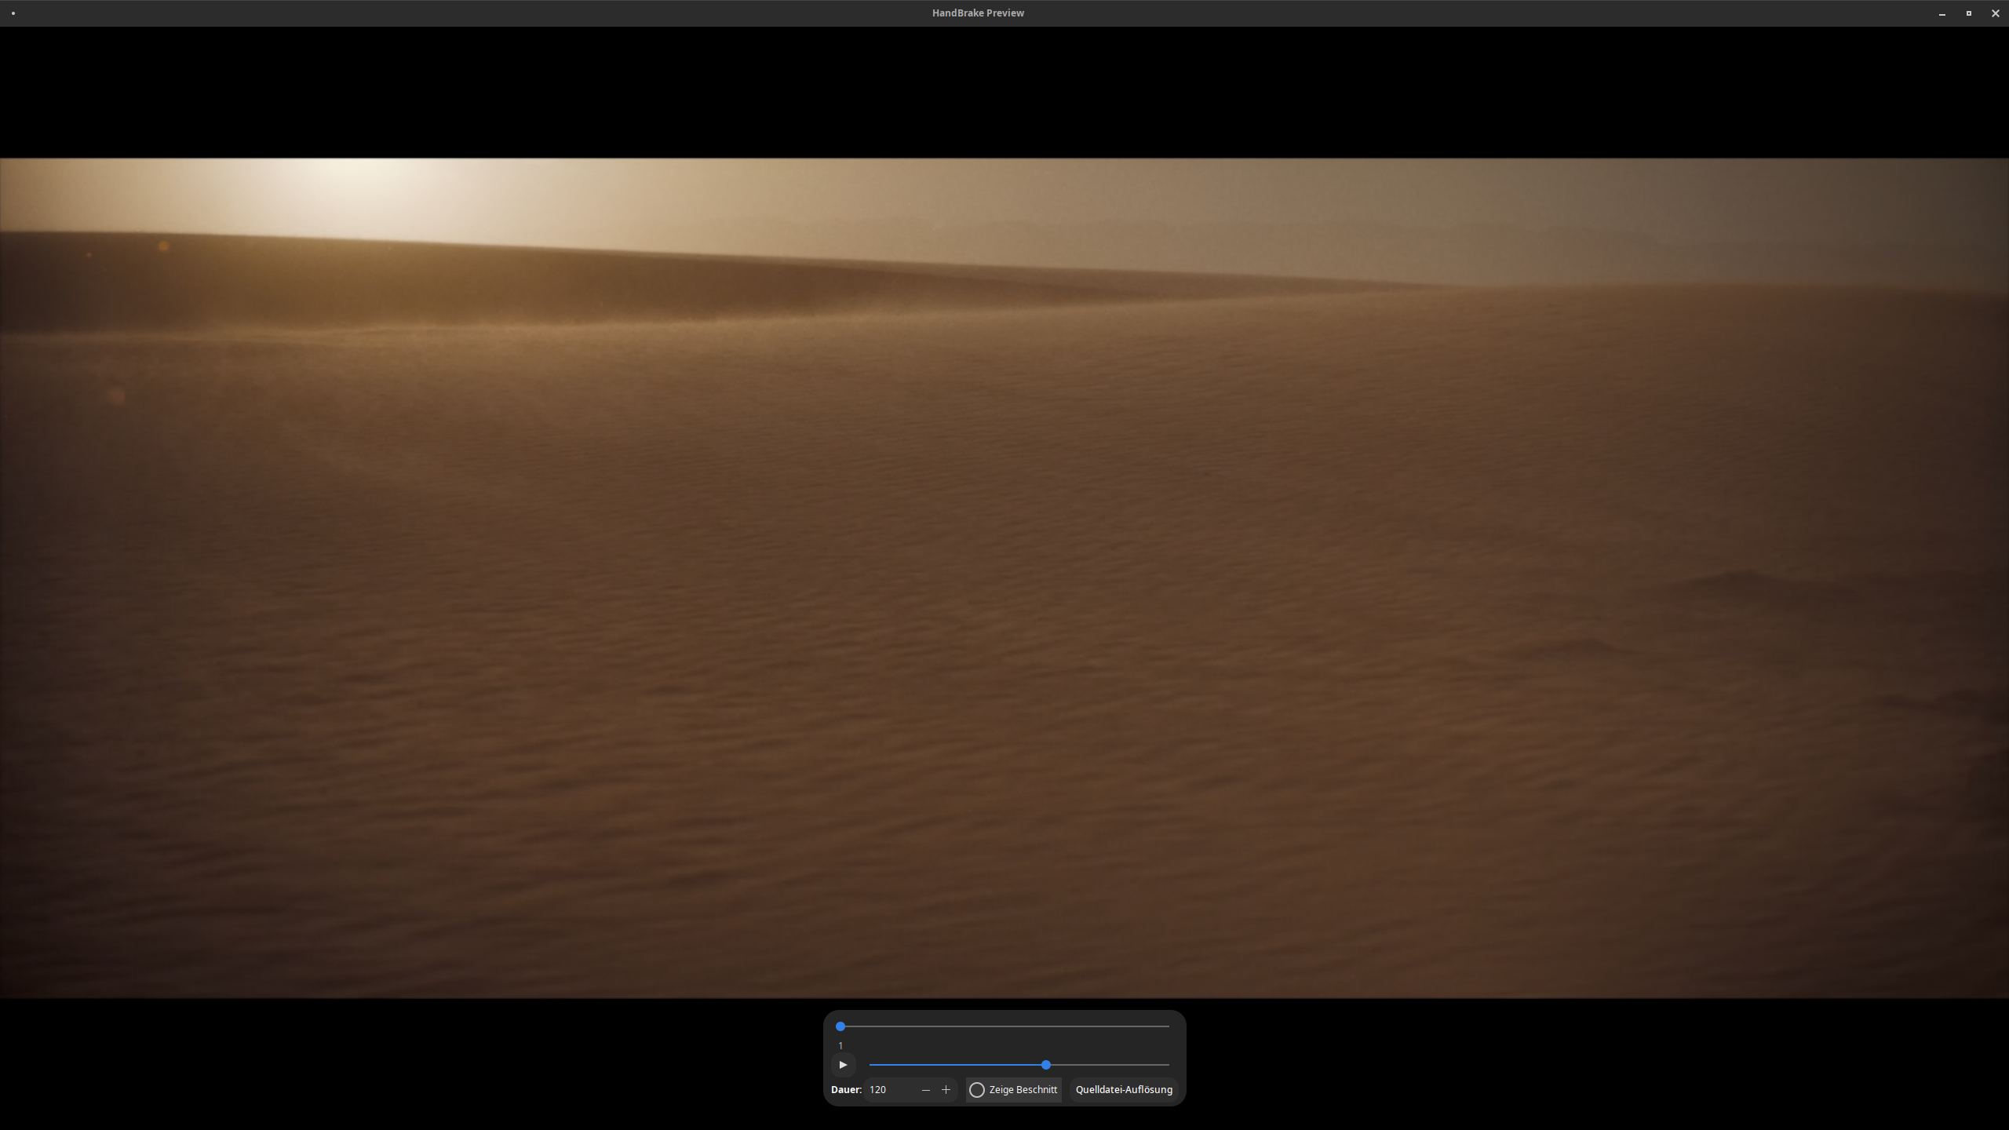Close the HandBrake Preview window

click(1996, 13)
